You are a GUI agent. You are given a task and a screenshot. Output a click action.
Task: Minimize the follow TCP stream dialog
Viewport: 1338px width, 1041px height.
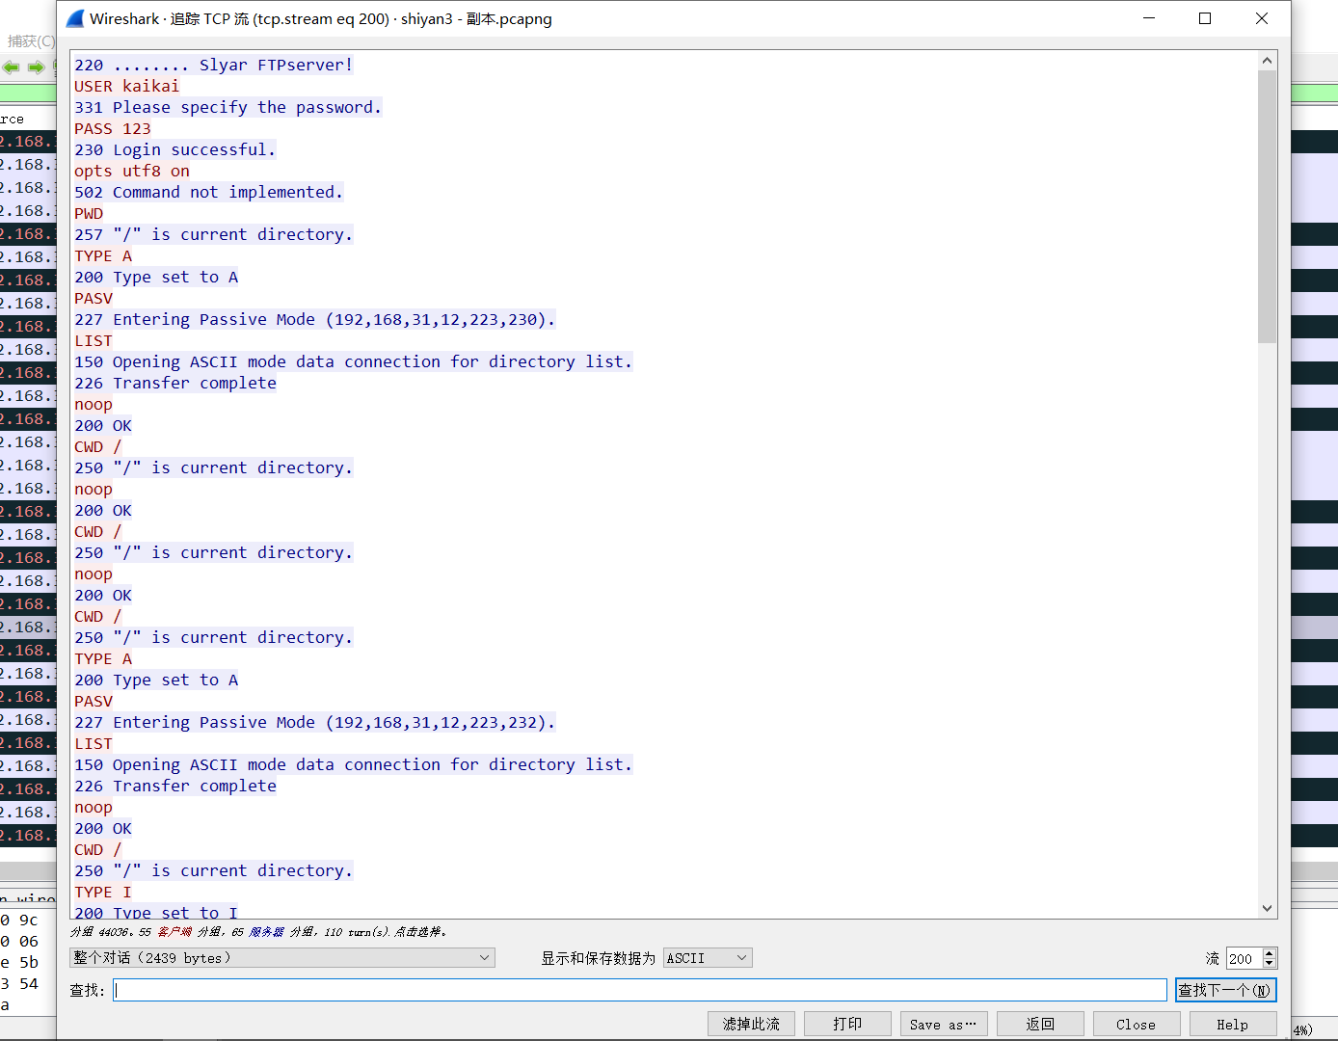tap(1149, 18)
